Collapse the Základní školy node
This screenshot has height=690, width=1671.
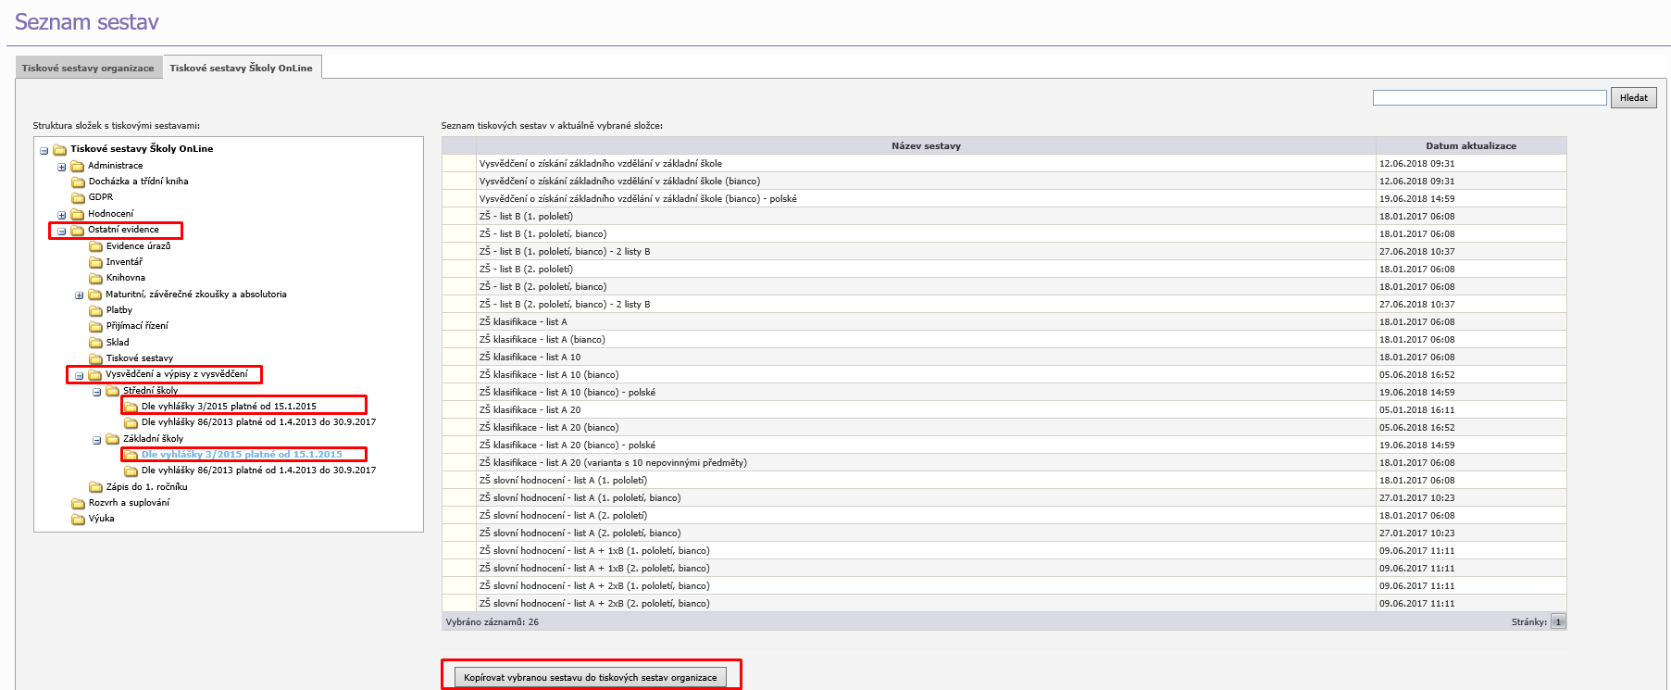(97, 440)
